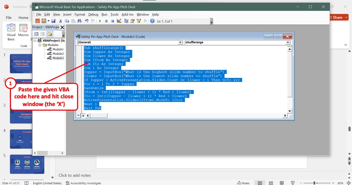Select the Modules folder in tree

[53, 45]
